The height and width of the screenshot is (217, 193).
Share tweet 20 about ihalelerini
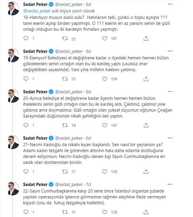[x=146, y=125]
